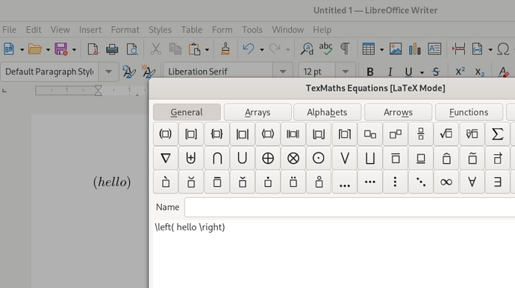Click the Insert Table icon

tap(369, 49)
